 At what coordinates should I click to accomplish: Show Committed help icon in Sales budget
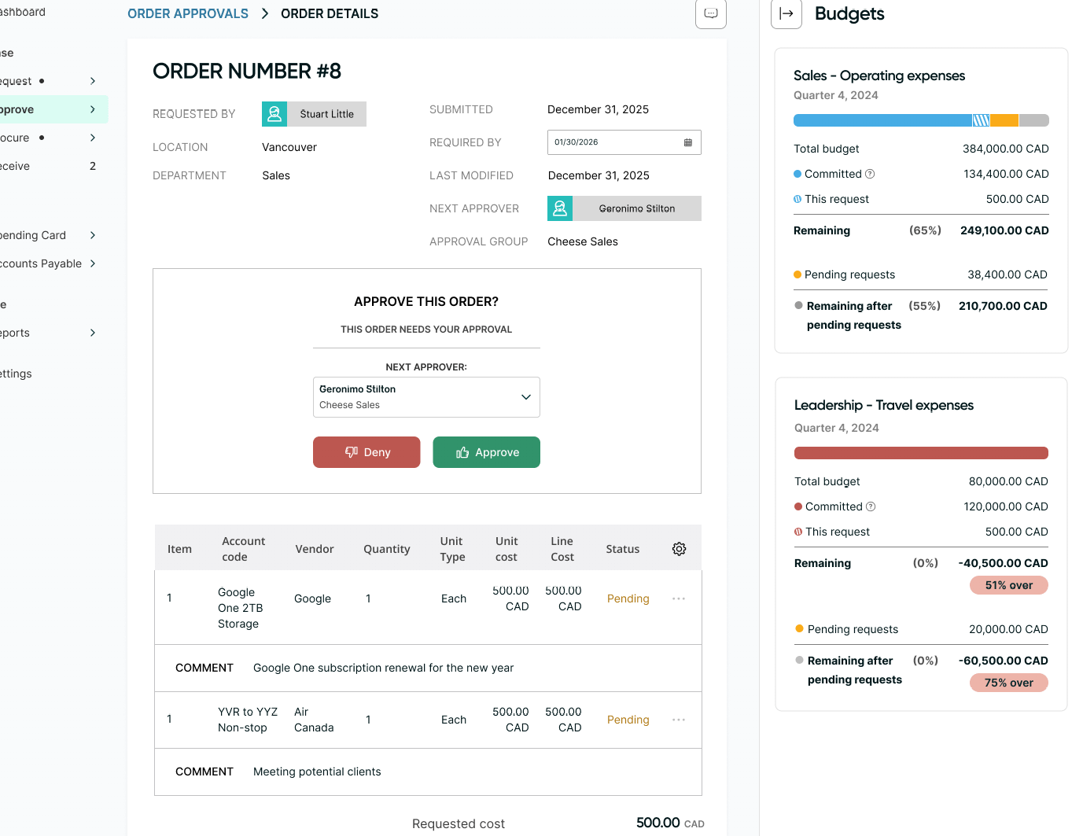870,174
